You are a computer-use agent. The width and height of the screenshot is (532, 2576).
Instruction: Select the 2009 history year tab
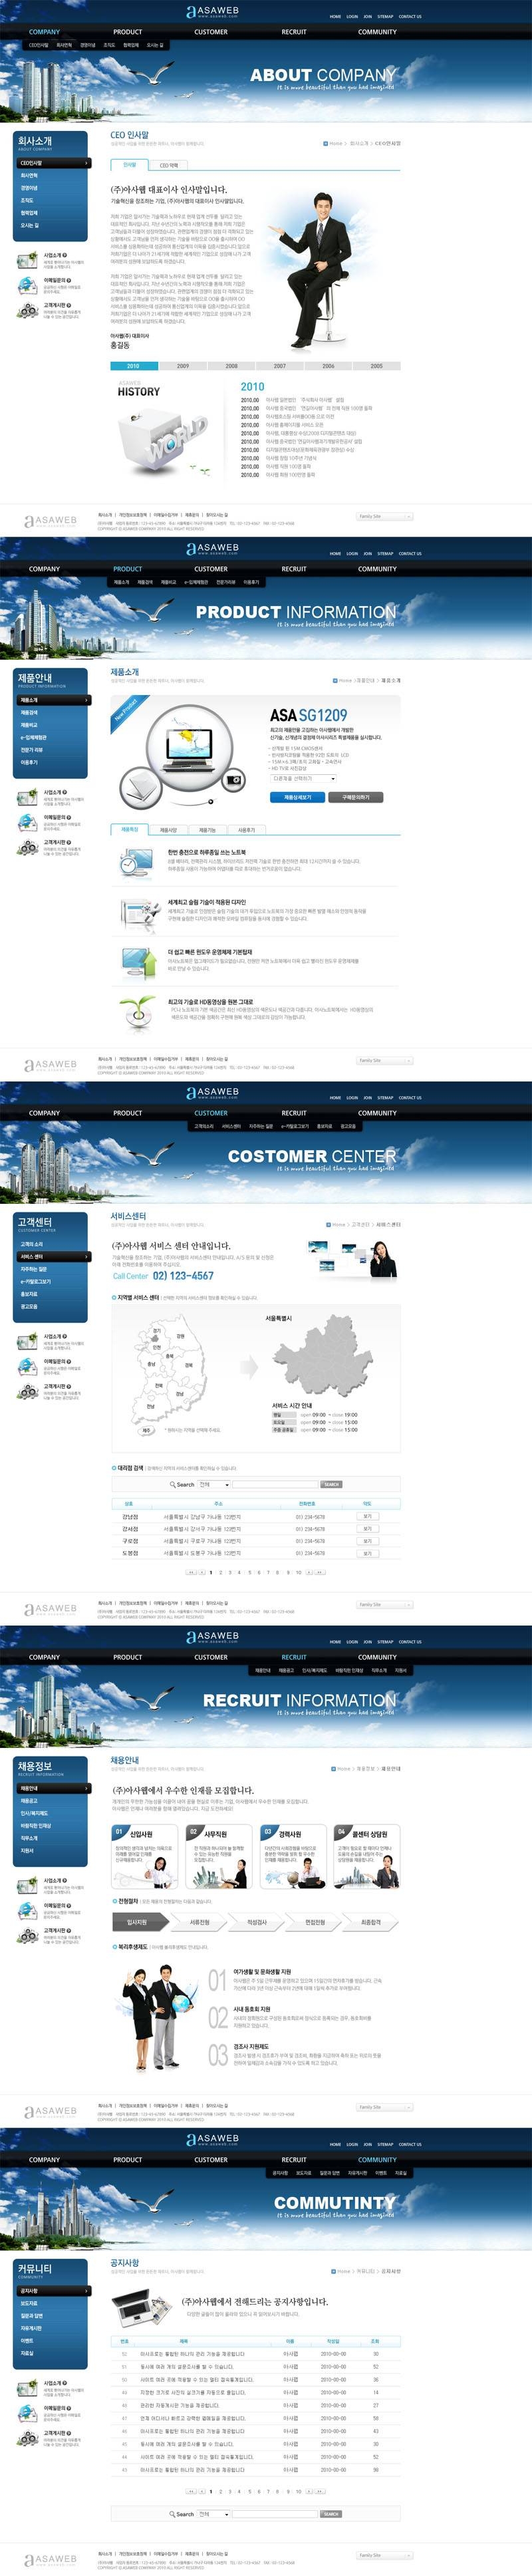tap(183, 366)
